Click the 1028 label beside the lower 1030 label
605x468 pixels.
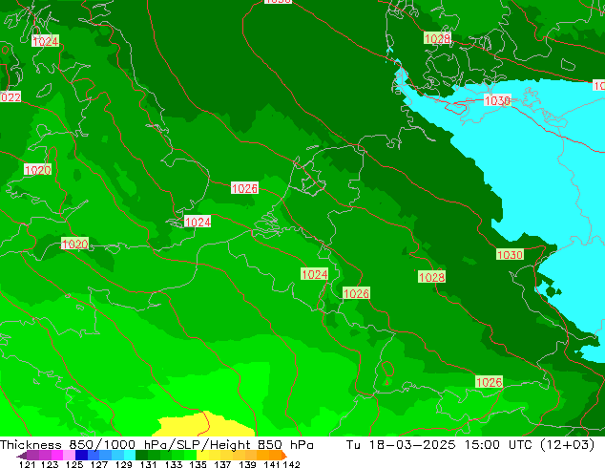click(431, 277)
